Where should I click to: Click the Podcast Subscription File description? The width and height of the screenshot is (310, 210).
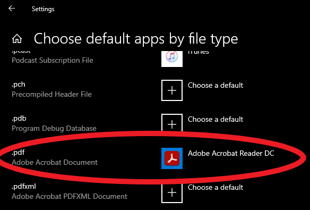53,61
